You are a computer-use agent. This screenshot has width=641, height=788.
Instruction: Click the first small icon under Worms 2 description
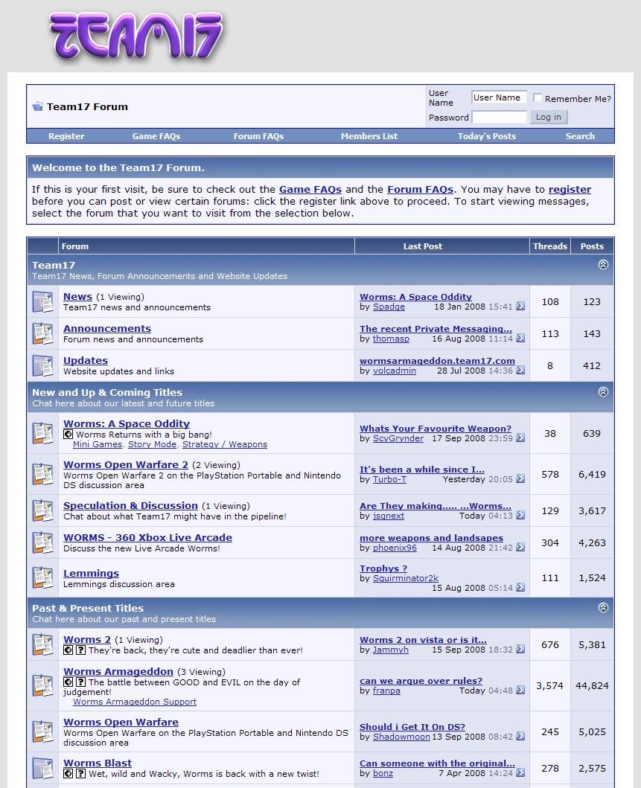(68, 650)
